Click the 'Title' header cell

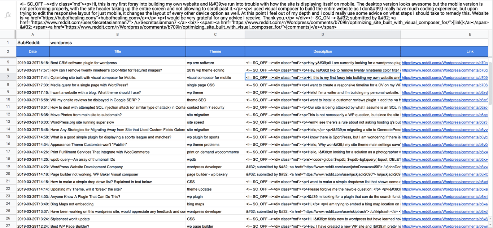pyautogui.click(x=117, y=51)
